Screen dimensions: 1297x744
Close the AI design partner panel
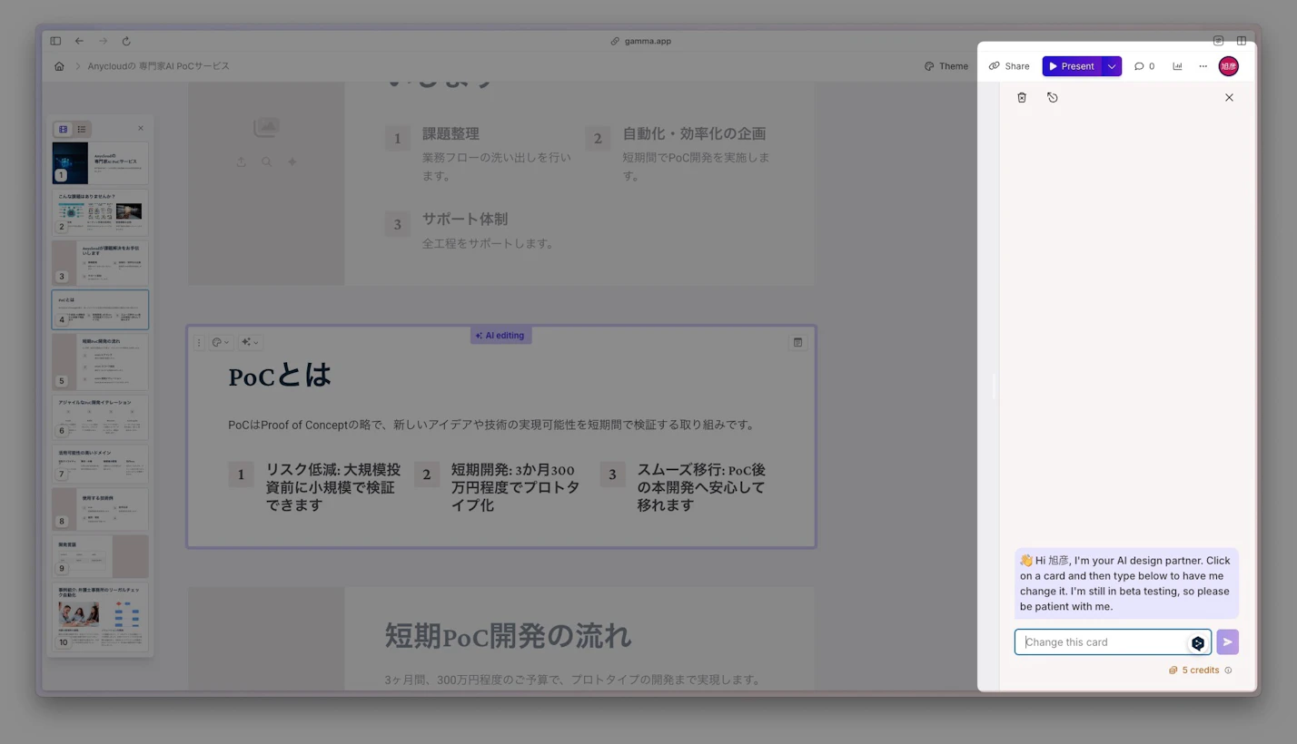coord(1229,97)
